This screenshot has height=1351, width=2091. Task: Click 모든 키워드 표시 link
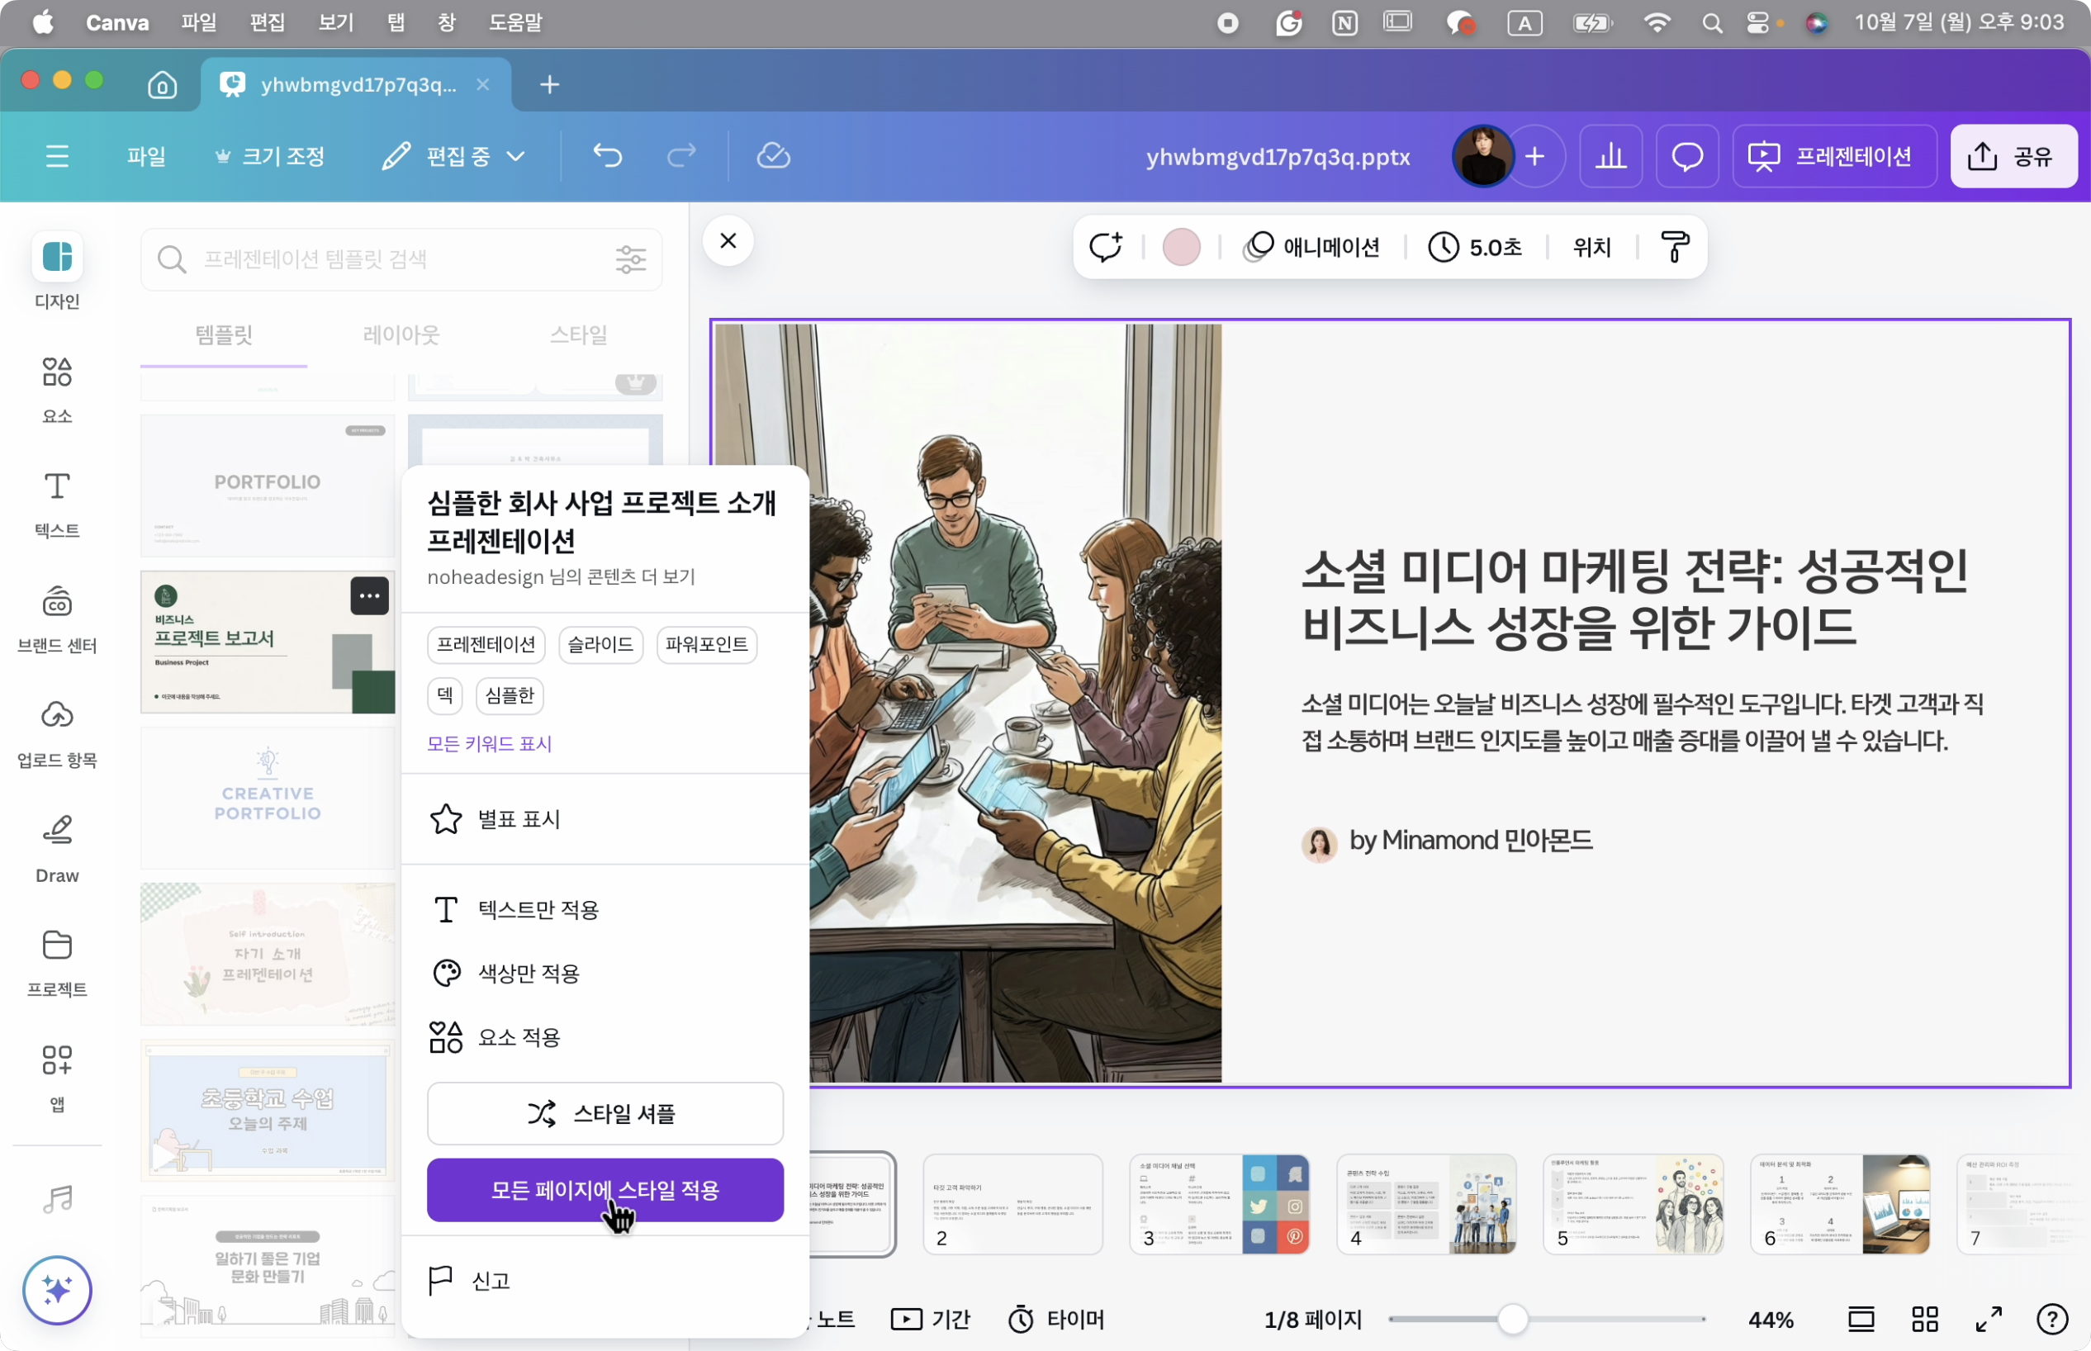(489, 744)
